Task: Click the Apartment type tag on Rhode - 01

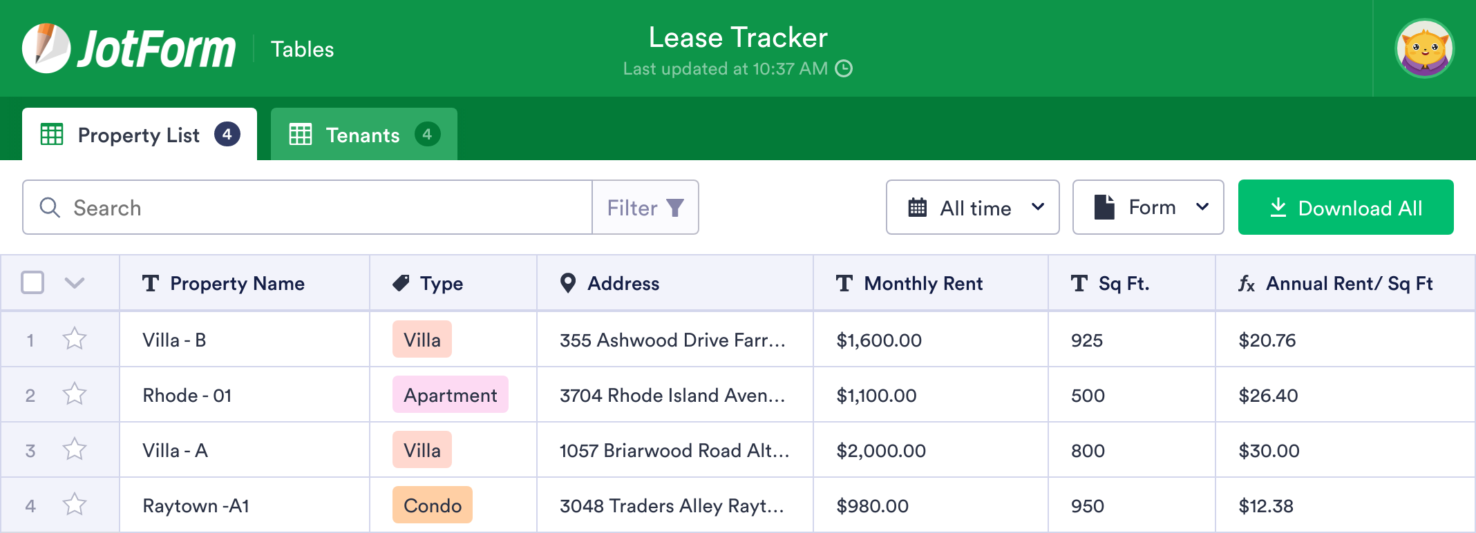Action: click(x=450, y=395)
